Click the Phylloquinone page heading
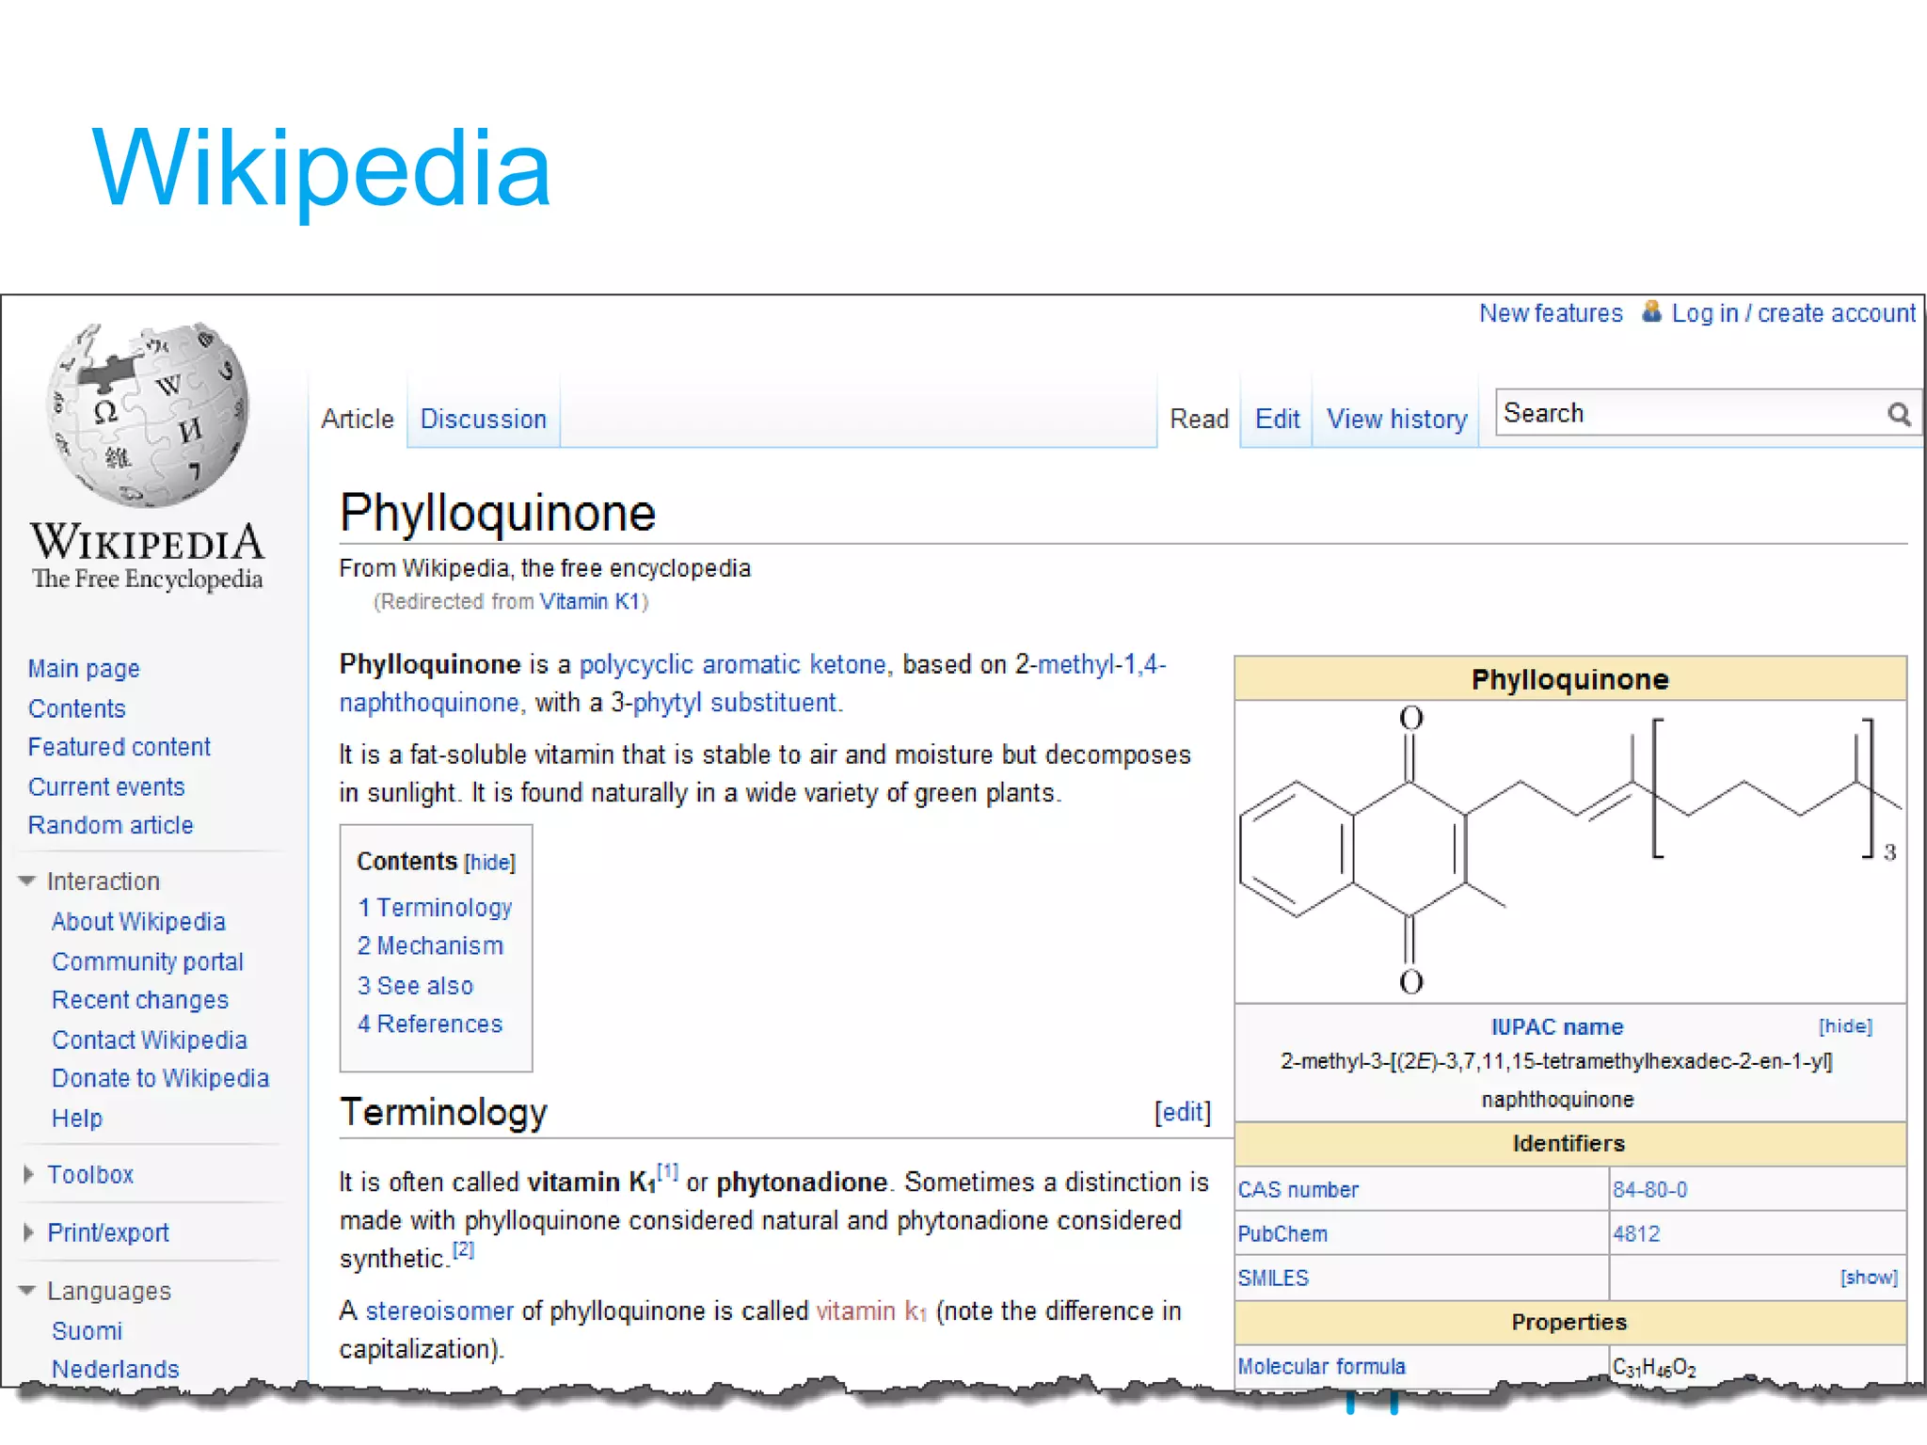1927x1445 pixels. pos(497,514)
